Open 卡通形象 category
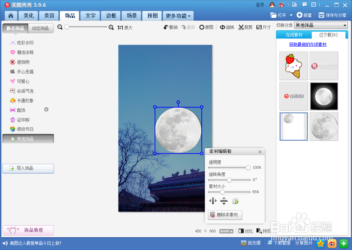The width and height of the screenshot is (352, 250). tap(22, 100)
